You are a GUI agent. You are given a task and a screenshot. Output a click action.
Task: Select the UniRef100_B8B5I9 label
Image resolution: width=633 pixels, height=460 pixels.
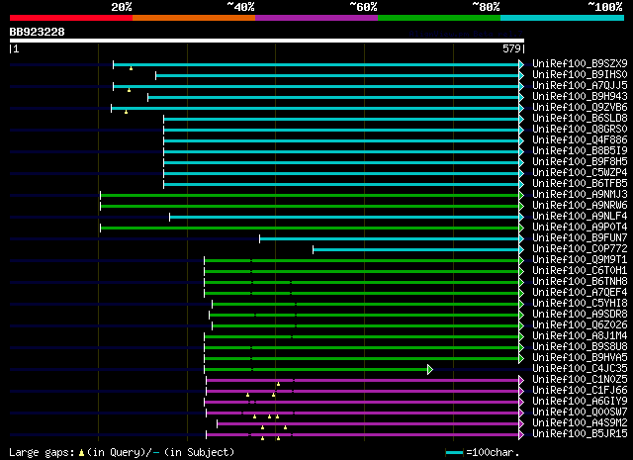[580, 151]
